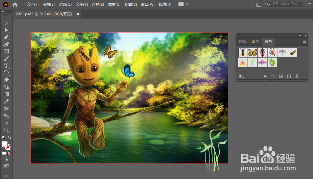Viewport: 313px width, 179px height.
Task: Switch to the 画笔 tab
Action: [255, 41]
